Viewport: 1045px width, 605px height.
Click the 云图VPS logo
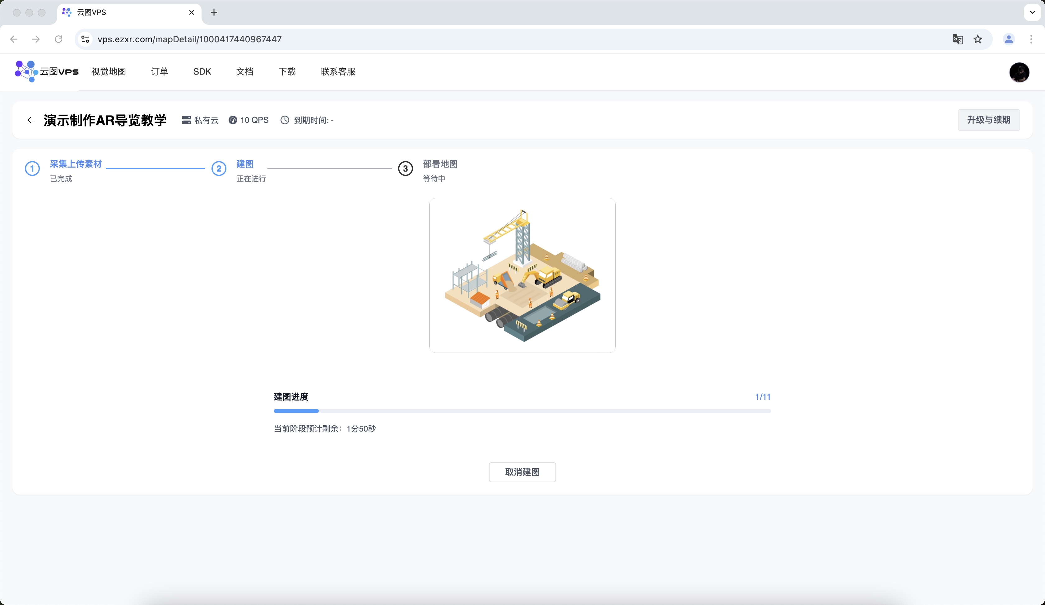click(x=46, y=71)
